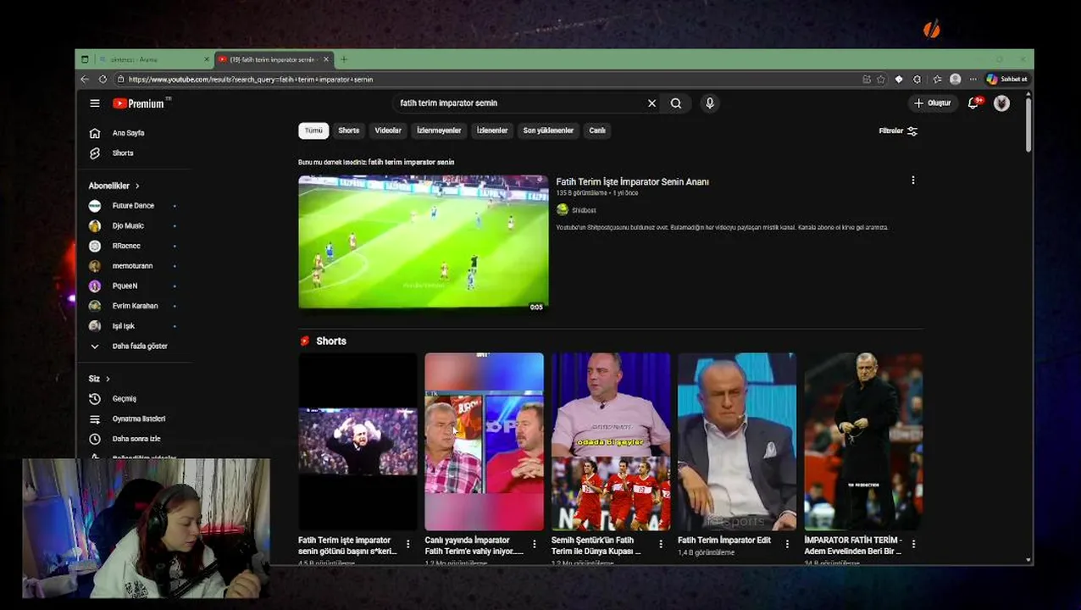Select the Videolar filter chip

(x=388, y=130)
